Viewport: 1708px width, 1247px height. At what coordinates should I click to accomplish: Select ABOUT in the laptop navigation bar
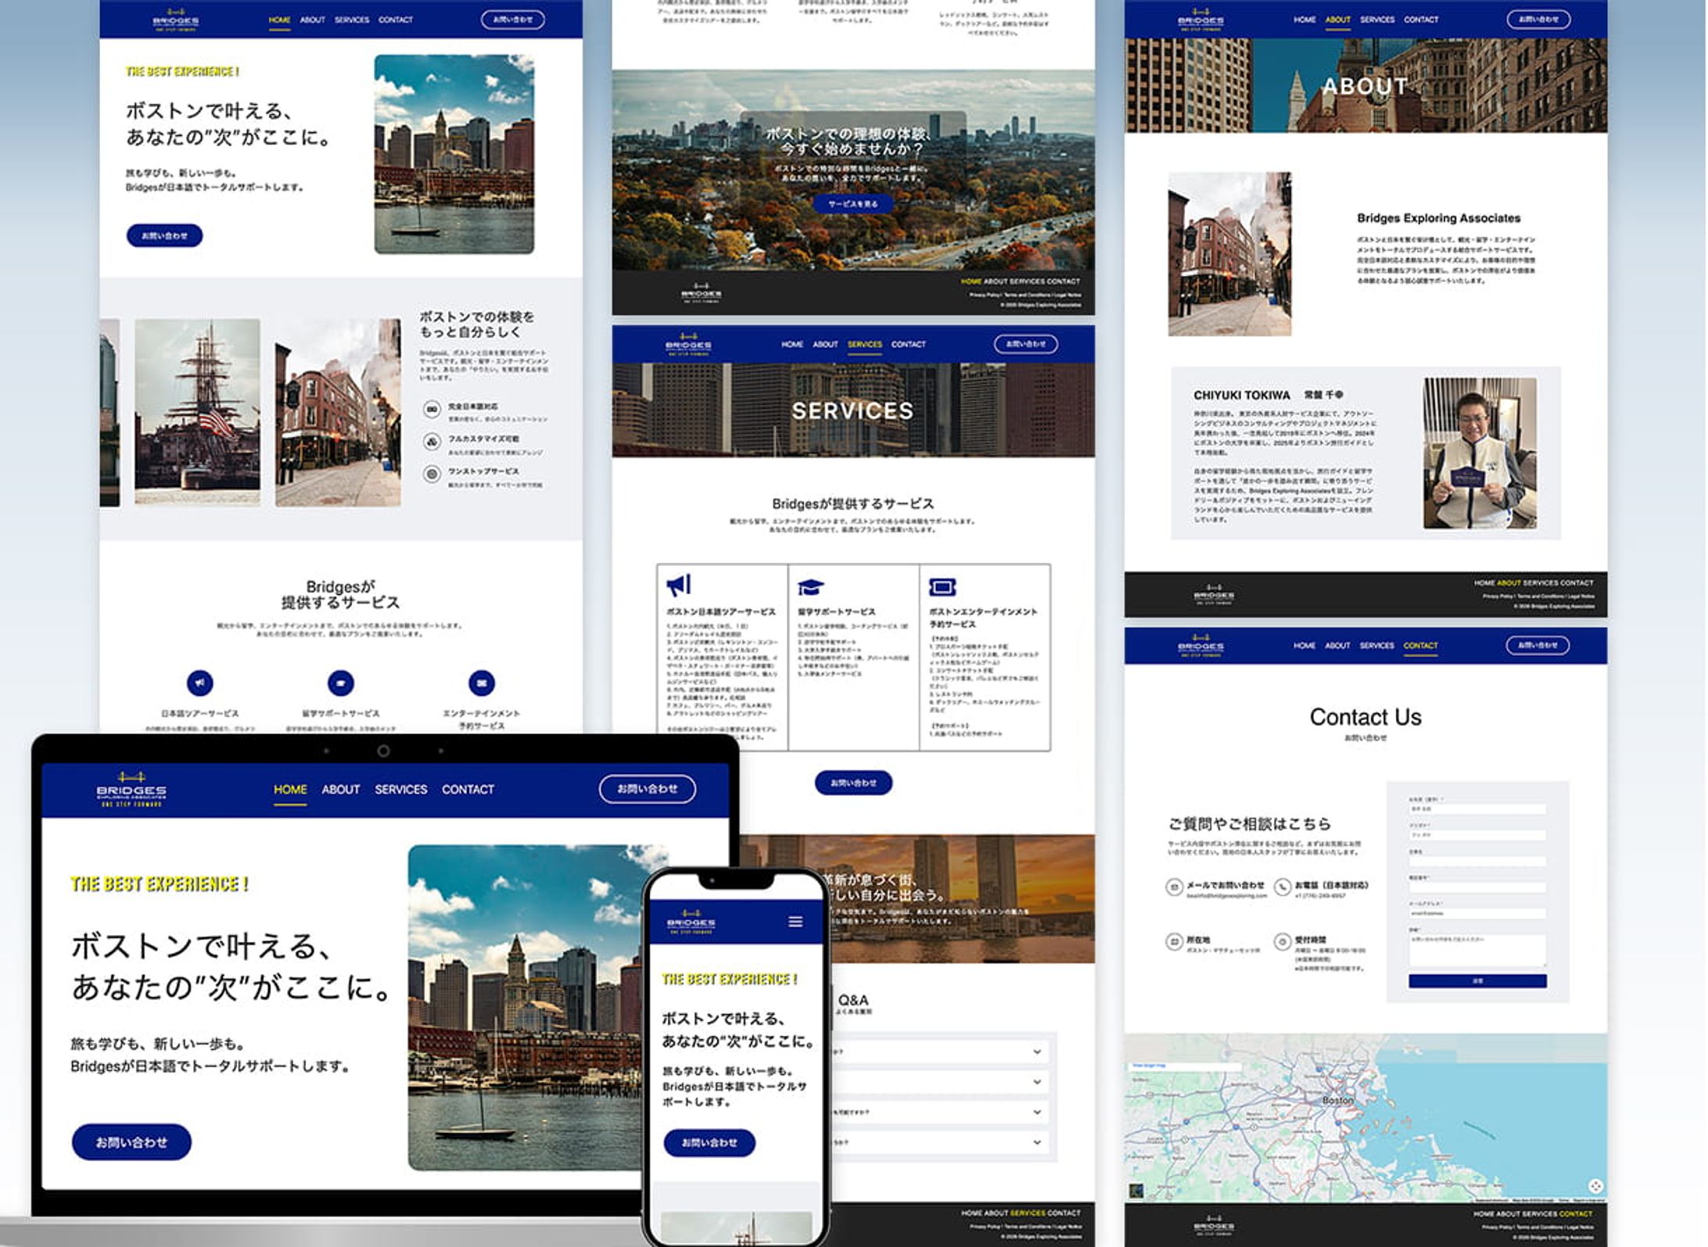(340, 790)
